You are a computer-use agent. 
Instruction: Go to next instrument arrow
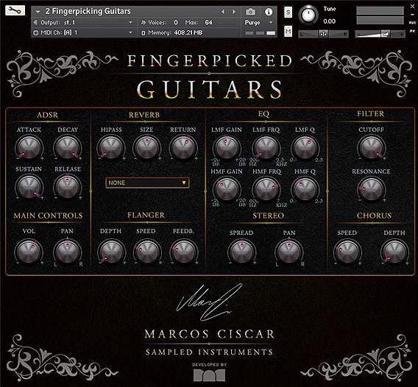click(x=234, y=12)
